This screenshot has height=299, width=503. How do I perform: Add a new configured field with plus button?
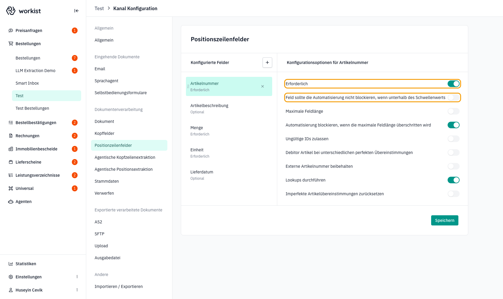click(267, 62)
